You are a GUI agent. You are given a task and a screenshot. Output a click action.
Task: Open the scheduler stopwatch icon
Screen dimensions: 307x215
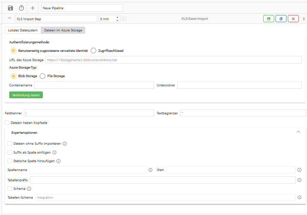[21, 8]
